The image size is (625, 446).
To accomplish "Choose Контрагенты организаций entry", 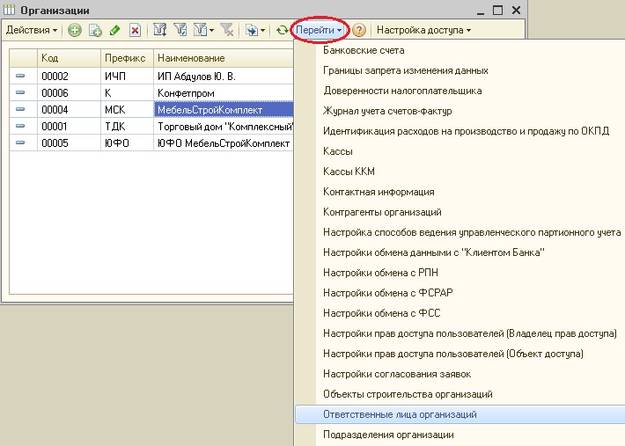I will pyautogui.click(x=460, y=212).
